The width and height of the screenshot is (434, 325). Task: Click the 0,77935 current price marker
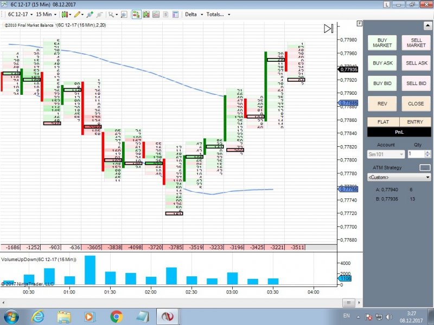point(348,69)
